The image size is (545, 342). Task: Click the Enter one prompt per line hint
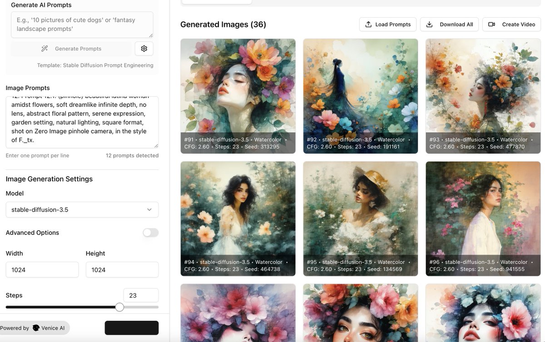[37, 155]
